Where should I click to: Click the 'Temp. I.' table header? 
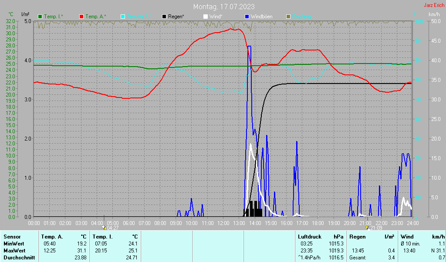coord(102,237)
